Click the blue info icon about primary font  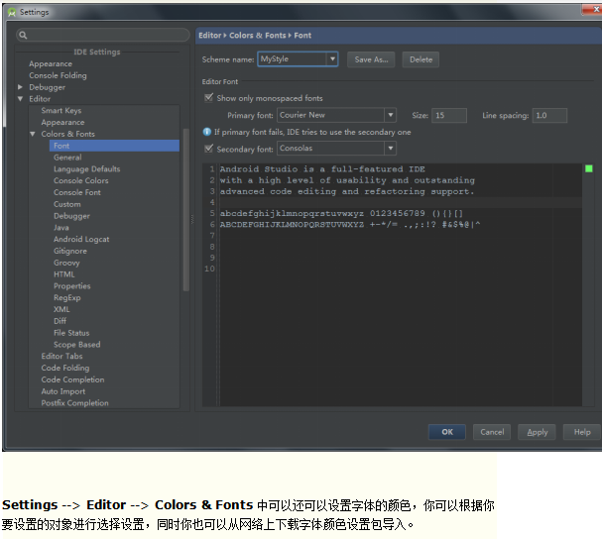[207, 132]
